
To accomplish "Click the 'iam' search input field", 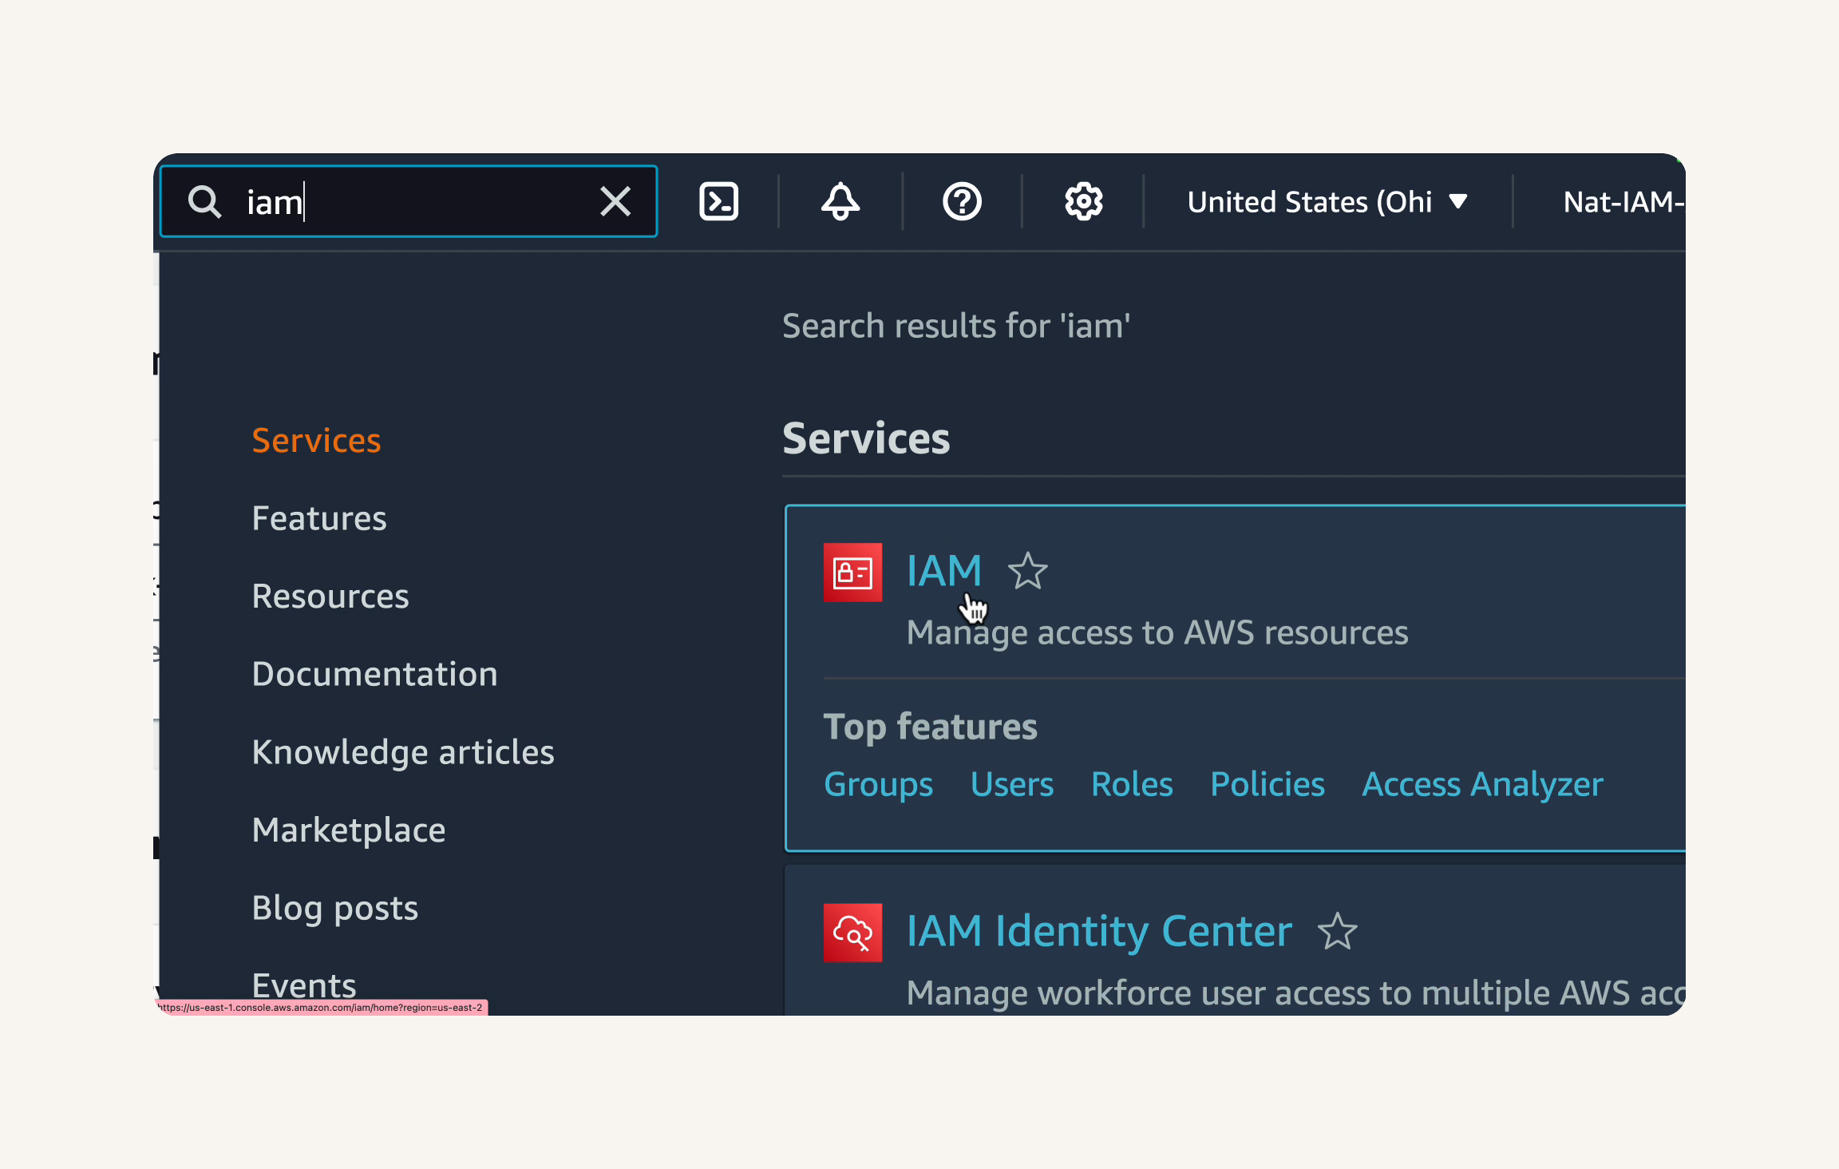I will tap(409, 201).
